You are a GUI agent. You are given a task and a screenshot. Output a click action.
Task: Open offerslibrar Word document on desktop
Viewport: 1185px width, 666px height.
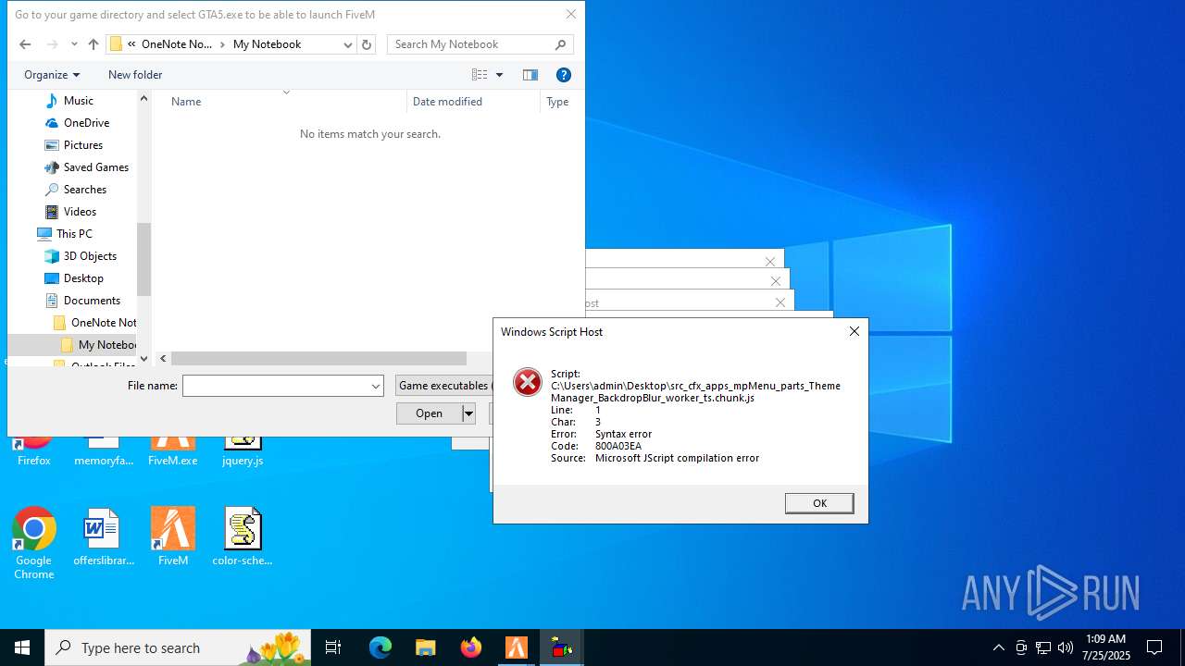tap(103, 537)
